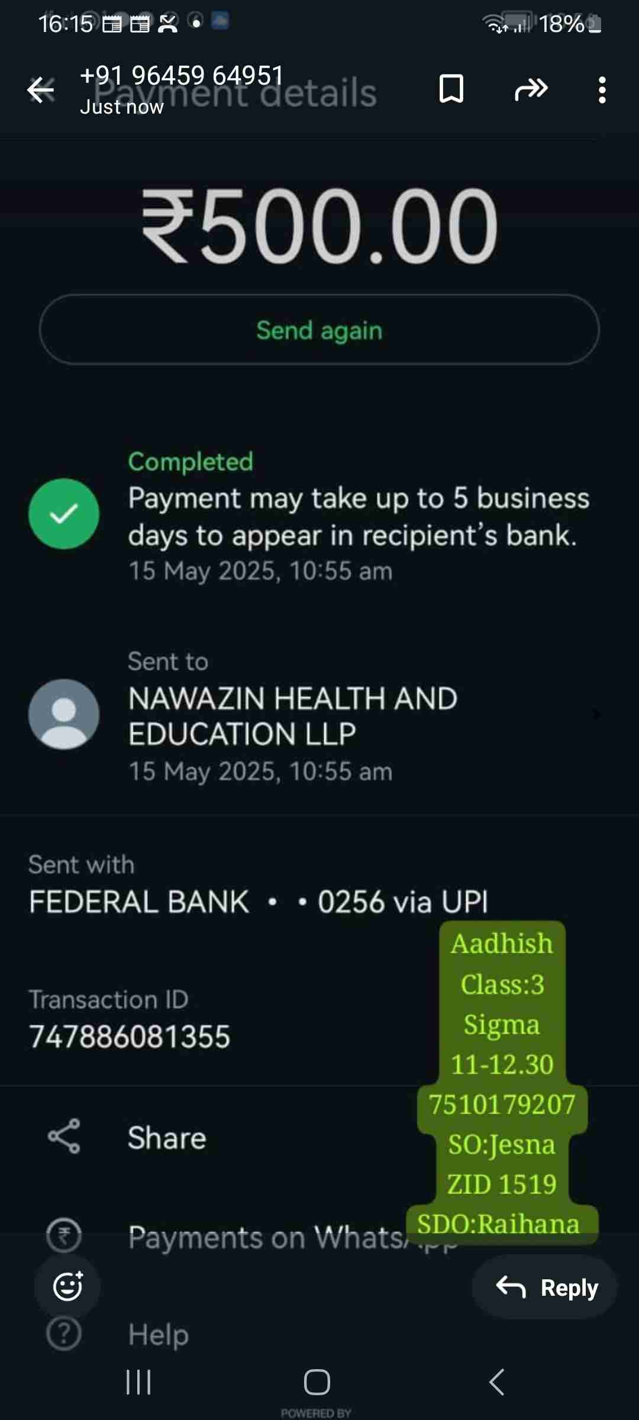Tap the Reply button
This screenshot has height=1420, width=639.
(x=544, y=1287)
